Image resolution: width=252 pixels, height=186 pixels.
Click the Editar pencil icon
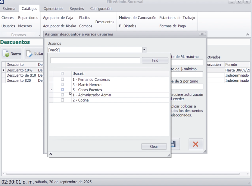click(x=30, y=54)
